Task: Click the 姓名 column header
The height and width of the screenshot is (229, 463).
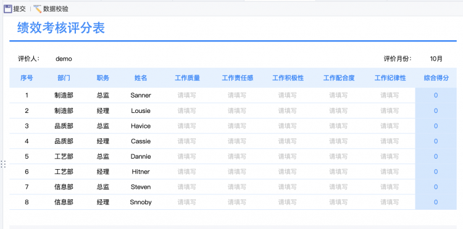Action: (141, 78)
